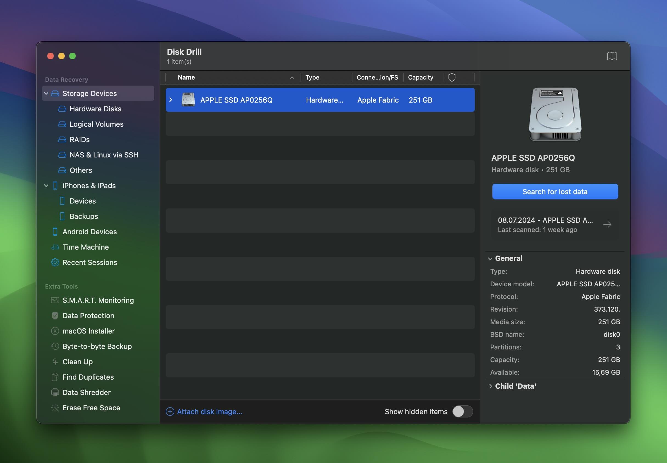The width and height of the screenshot is (667, 463).
Task: Click the Revision value 373.120.
Action: pyautogui.click(x=607, y=309)
